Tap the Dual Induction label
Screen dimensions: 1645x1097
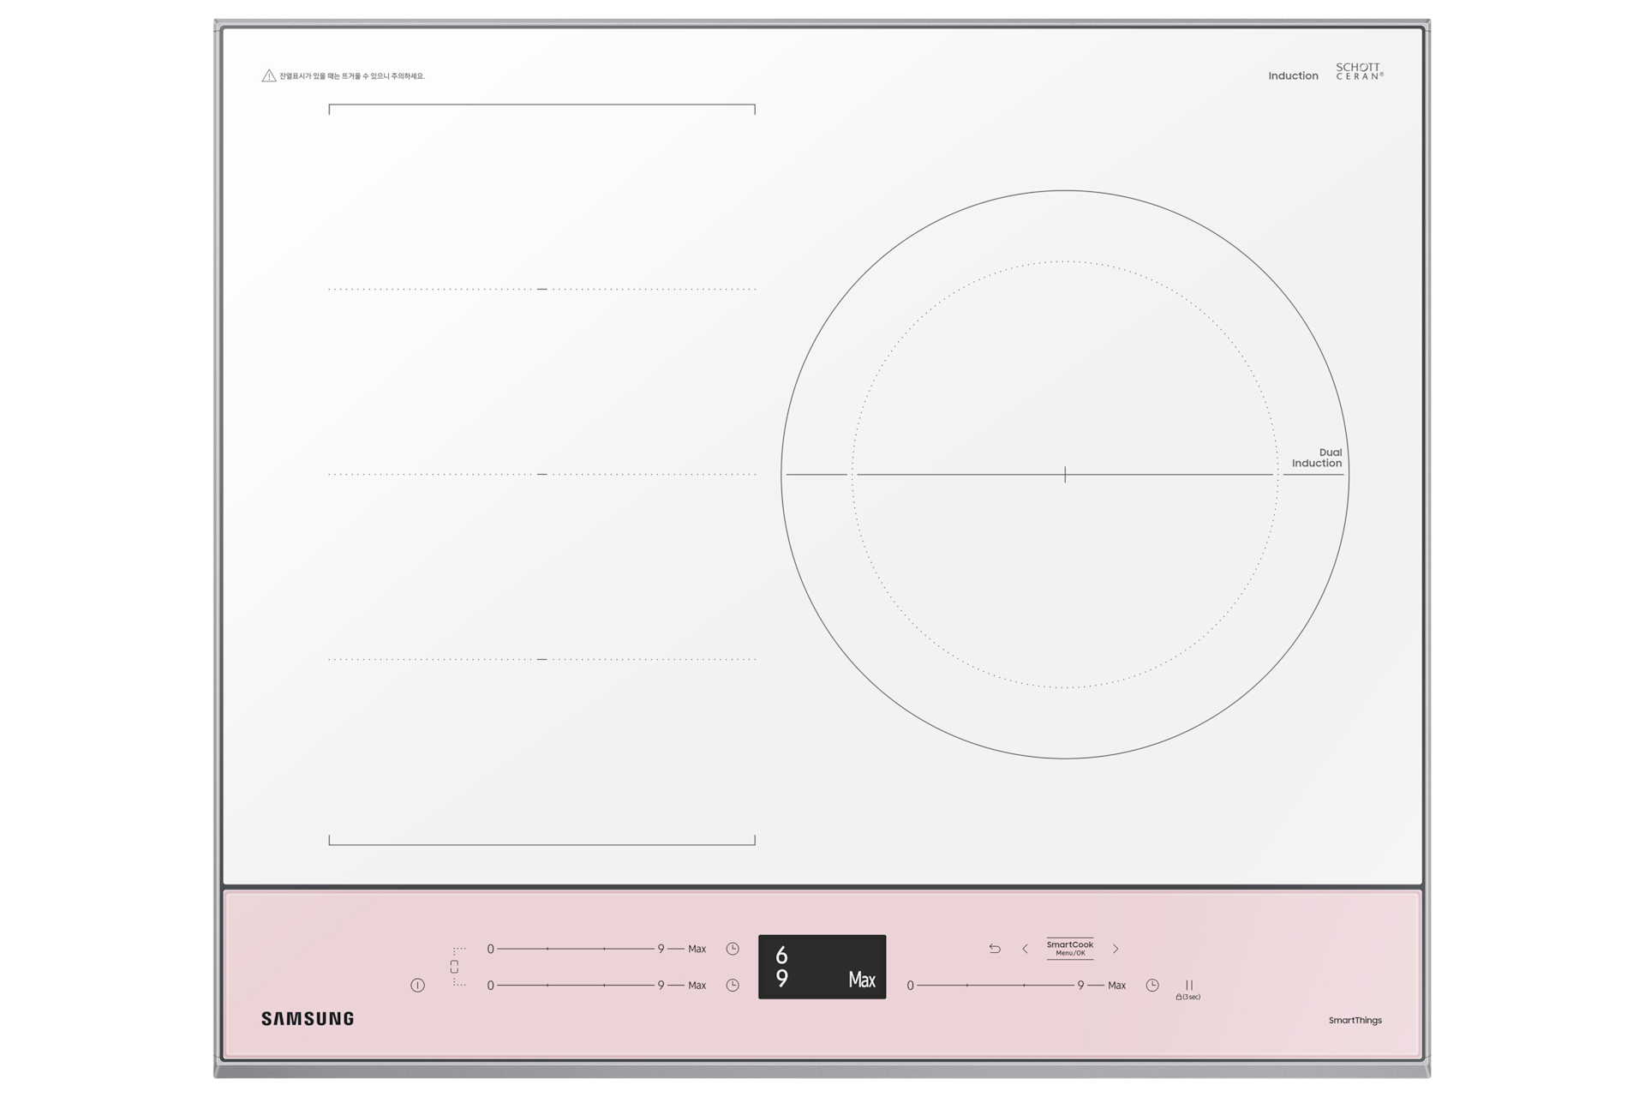pyautogui.click(x=1317, y=458)
